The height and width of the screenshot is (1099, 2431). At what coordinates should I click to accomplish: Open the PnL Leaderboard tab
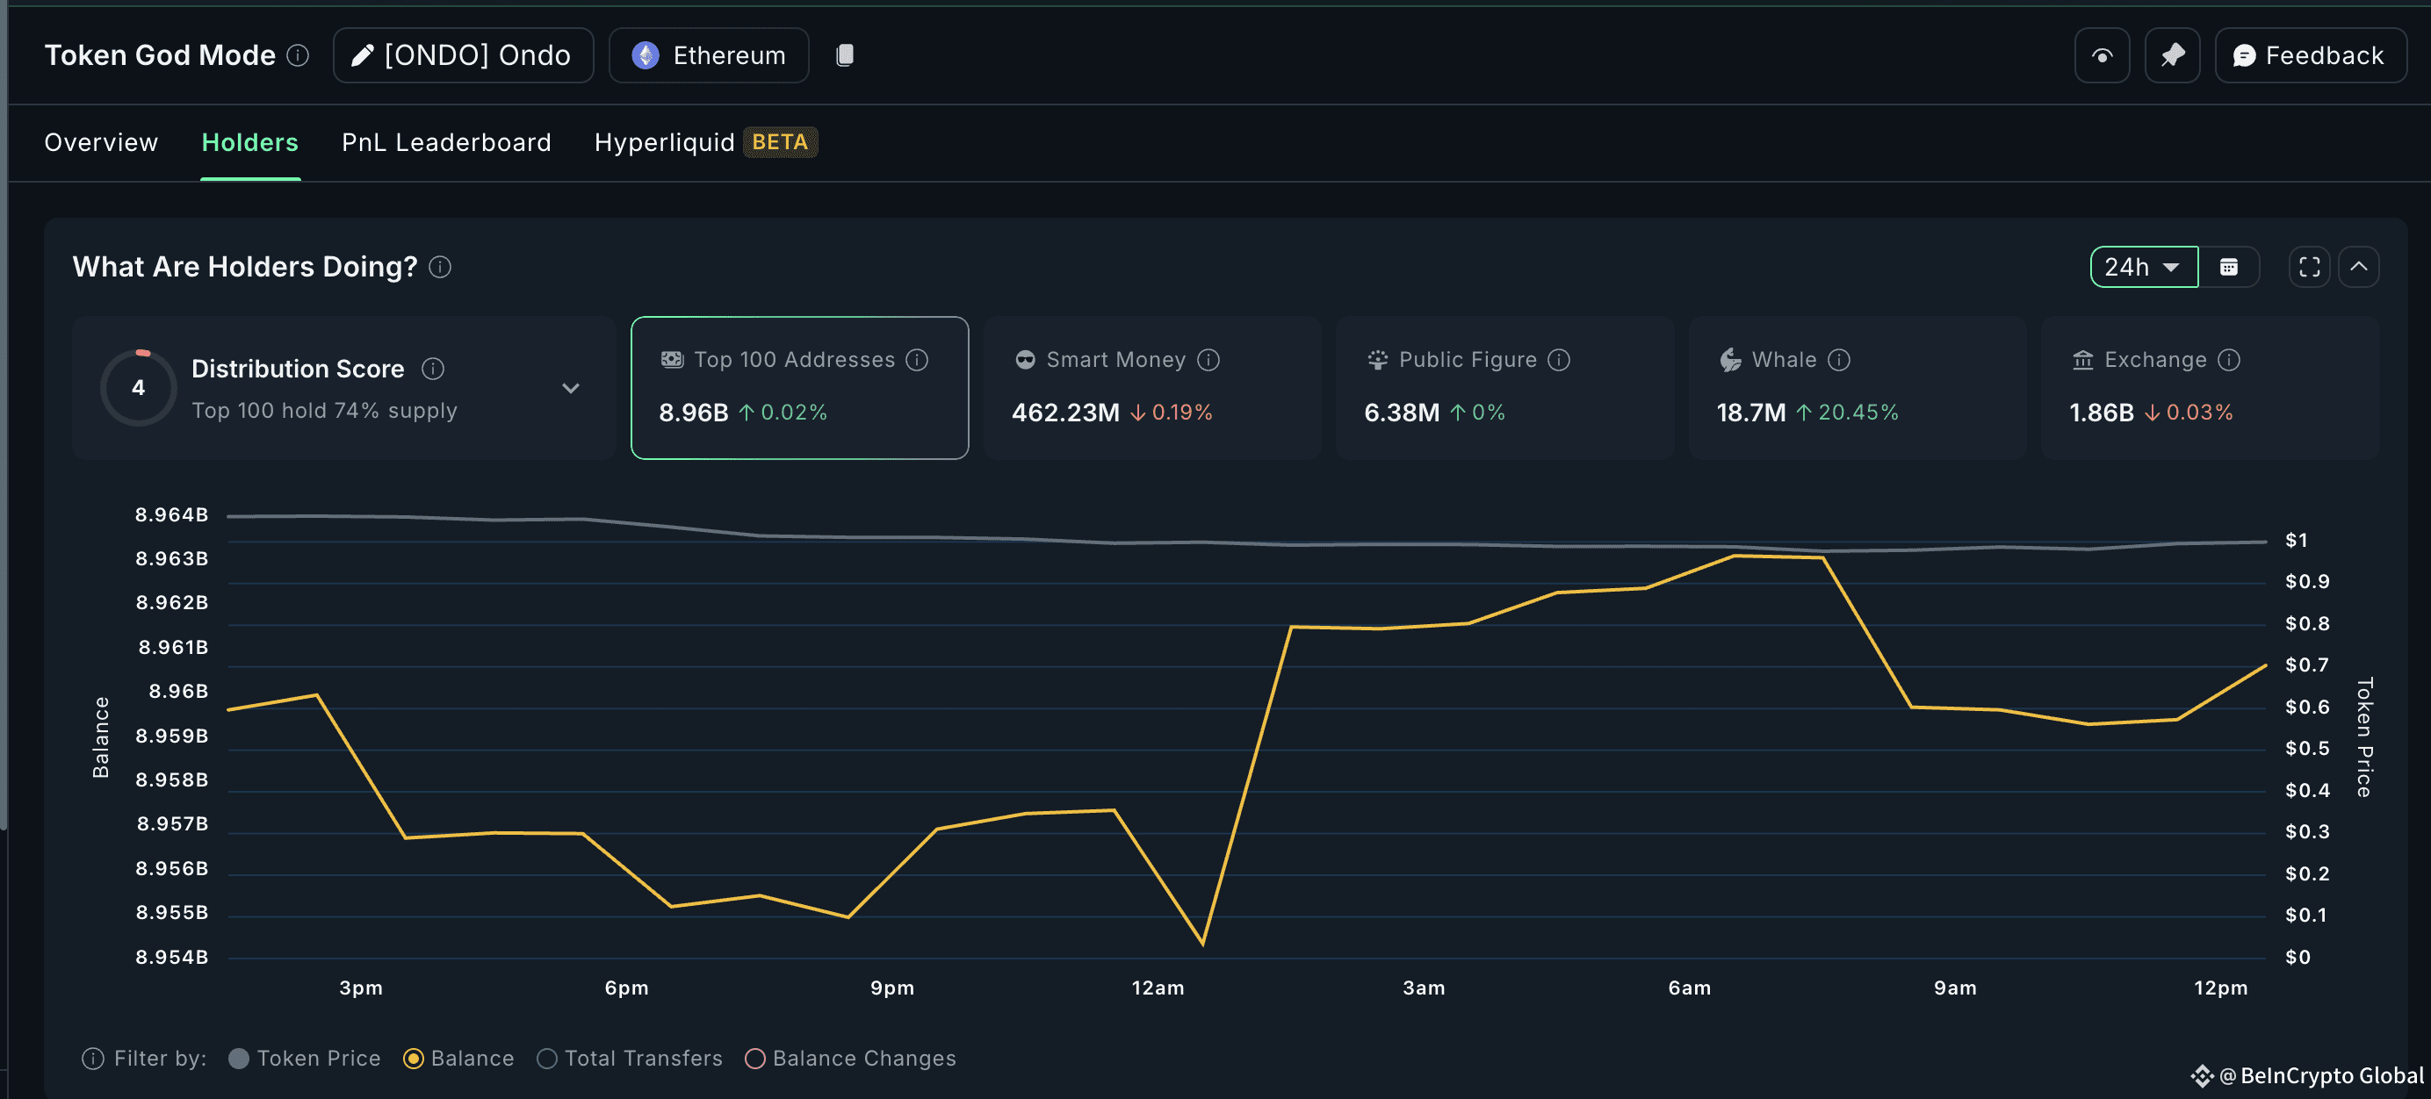tap(446, 142)
